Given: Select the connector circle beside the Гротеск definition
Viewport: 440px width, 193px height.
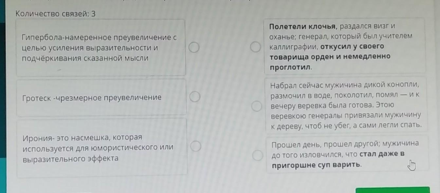Looking at the screenshot, I should (195, 97).
